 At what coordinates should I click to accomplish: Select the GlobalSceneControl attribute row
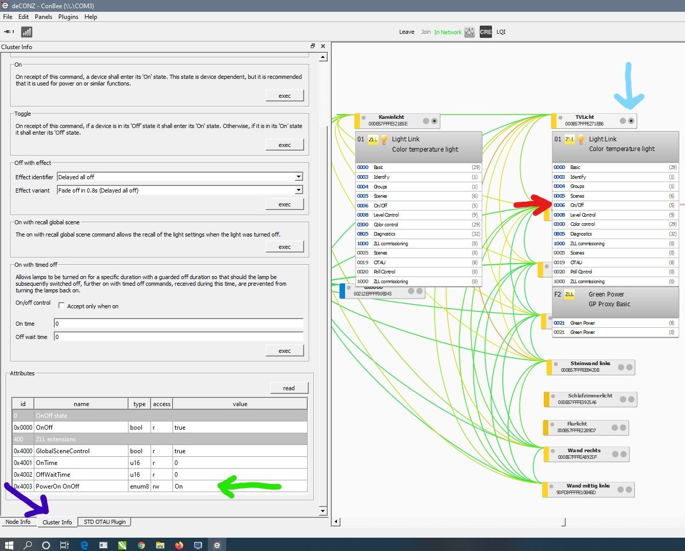click(x=160, y=451)
